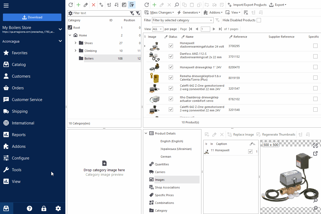Click the add-filter funnel icon in category panel

pyautogui.click(x=132, y=13)
